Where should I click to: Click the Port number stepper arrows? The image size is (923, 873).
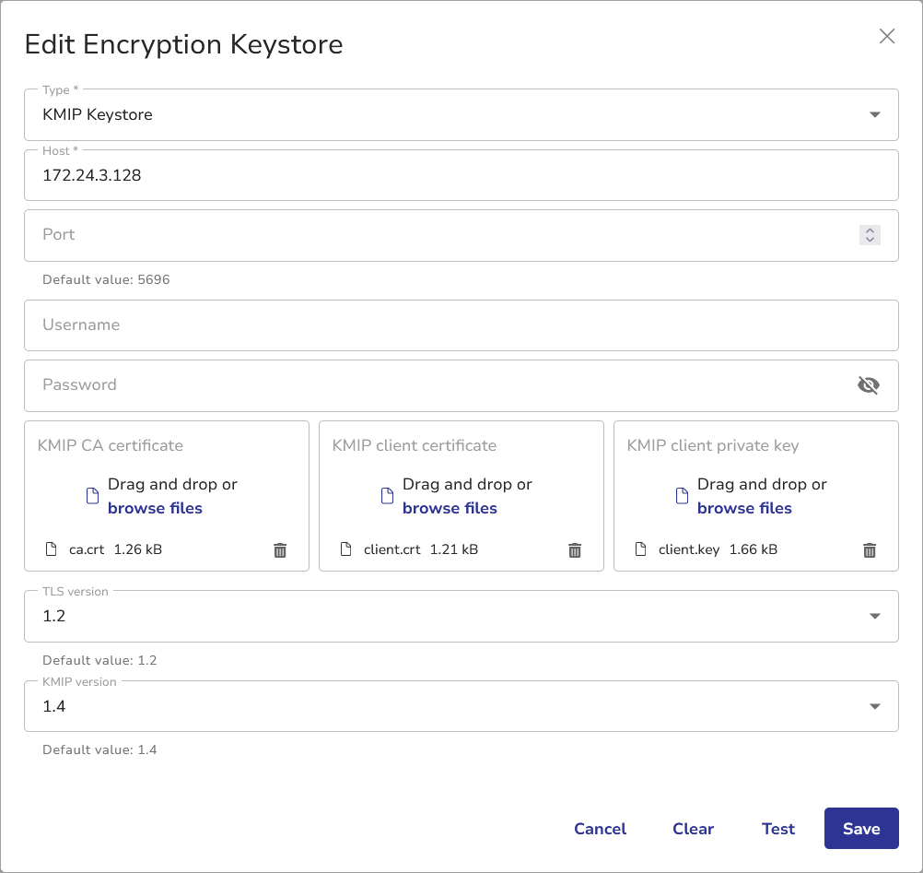click(870, 235)
